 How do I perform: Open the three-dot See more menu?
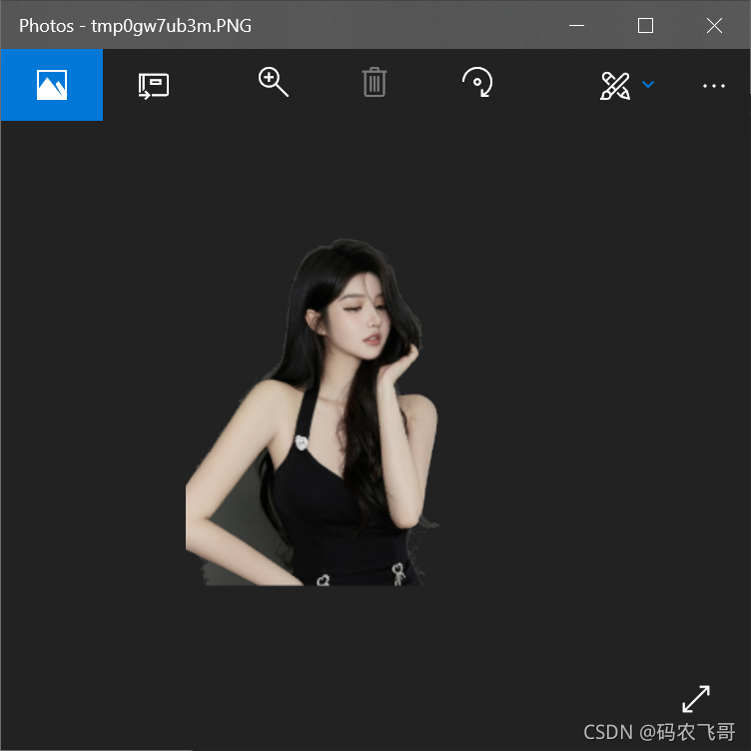point(714,86)
